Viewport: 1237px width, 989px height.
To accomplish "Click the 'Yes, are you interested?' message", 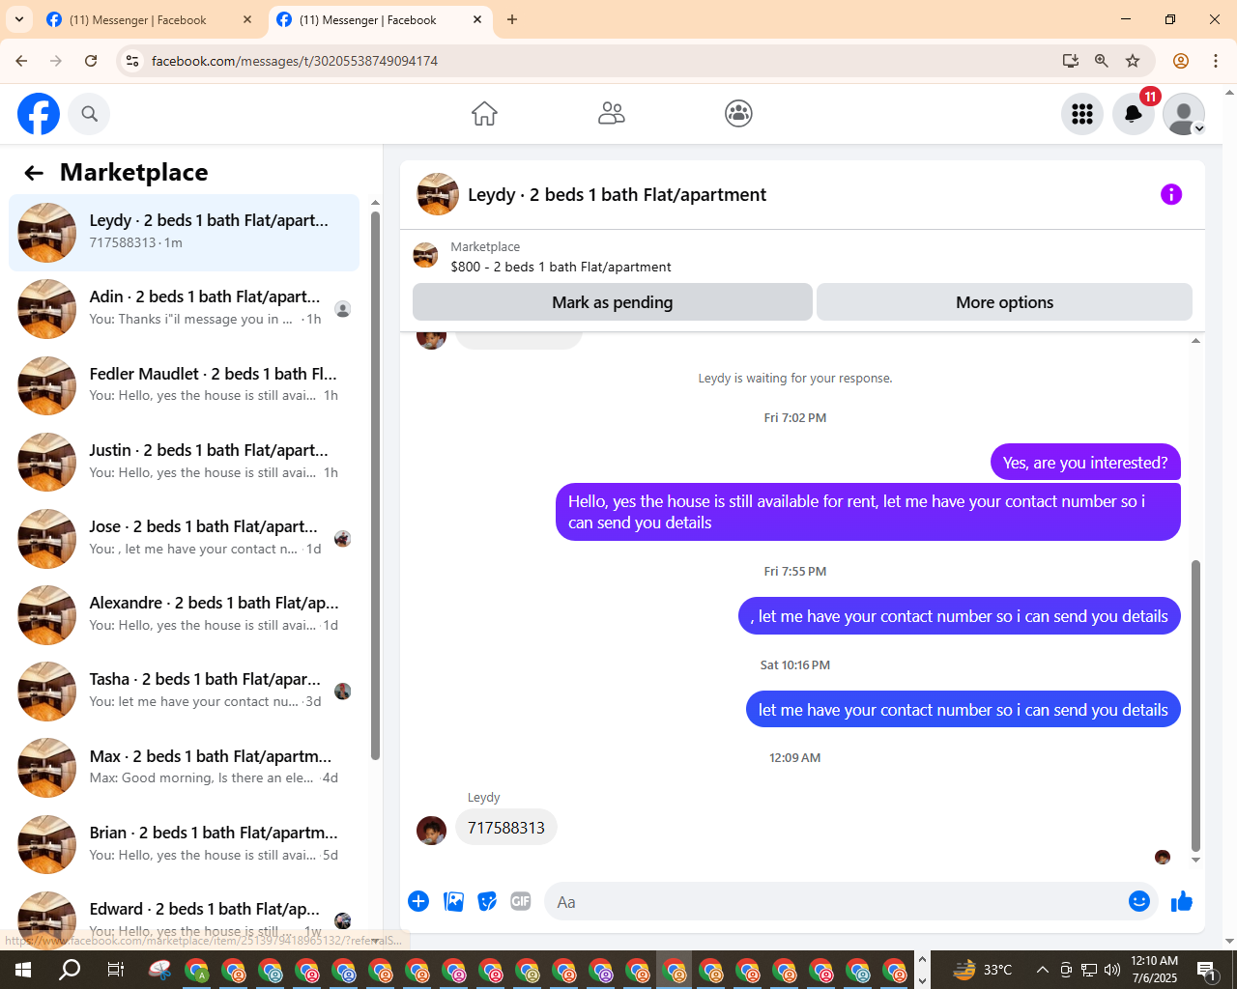I will [x=1085, y=463].
